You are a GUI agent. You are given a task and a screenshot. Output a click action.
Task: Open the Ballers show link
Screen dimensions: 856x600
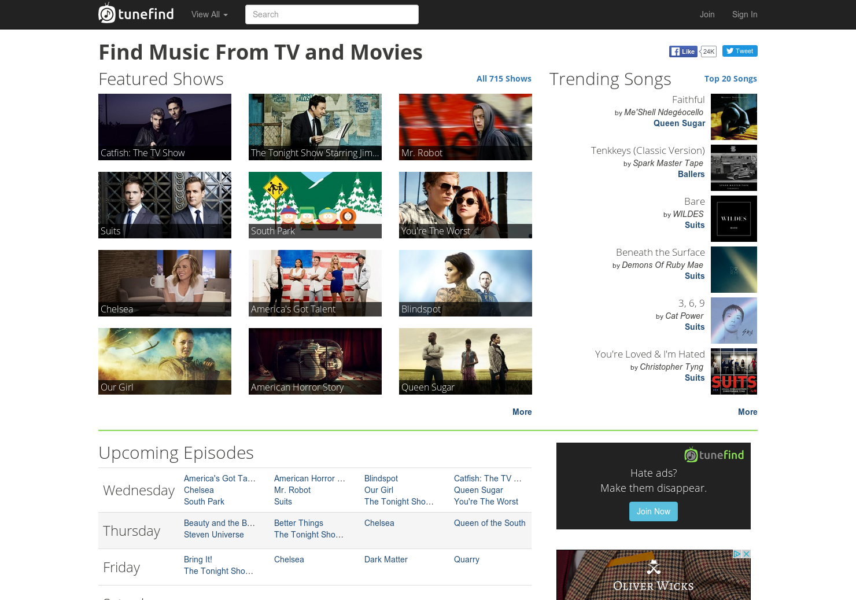691,174
